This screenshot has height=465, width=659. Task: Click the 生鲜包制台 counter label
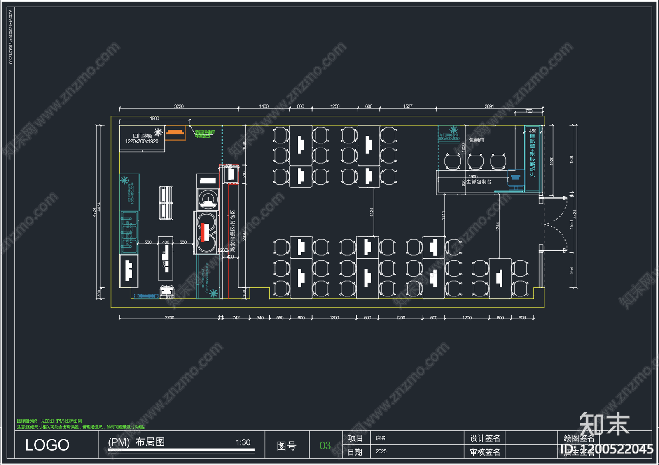[479, 182]
